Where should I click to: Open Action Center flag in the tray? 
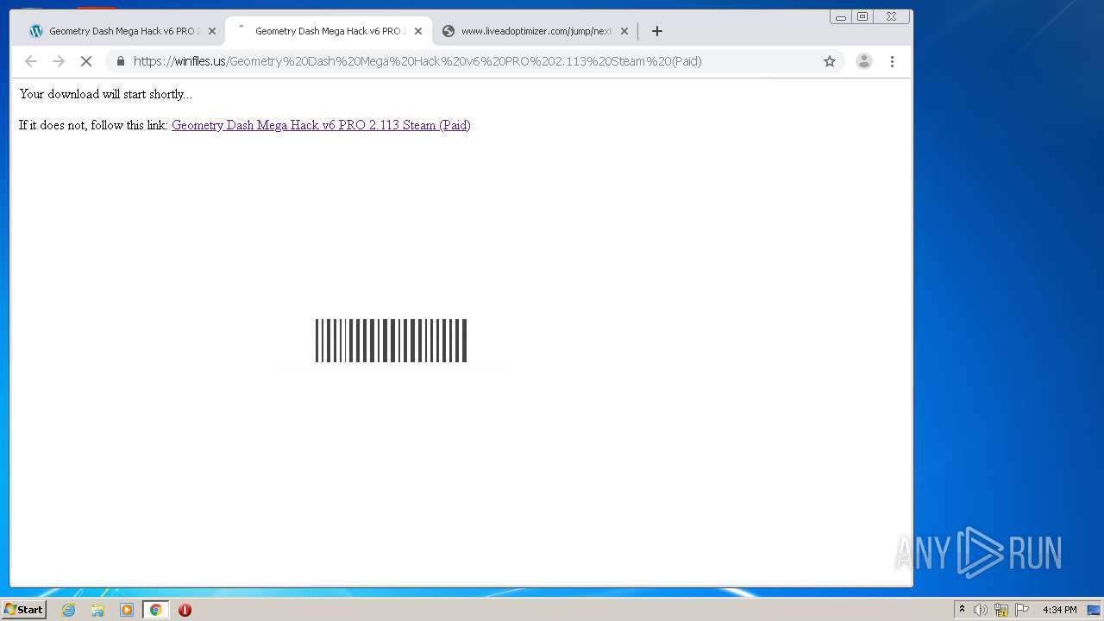(1022, 610)
